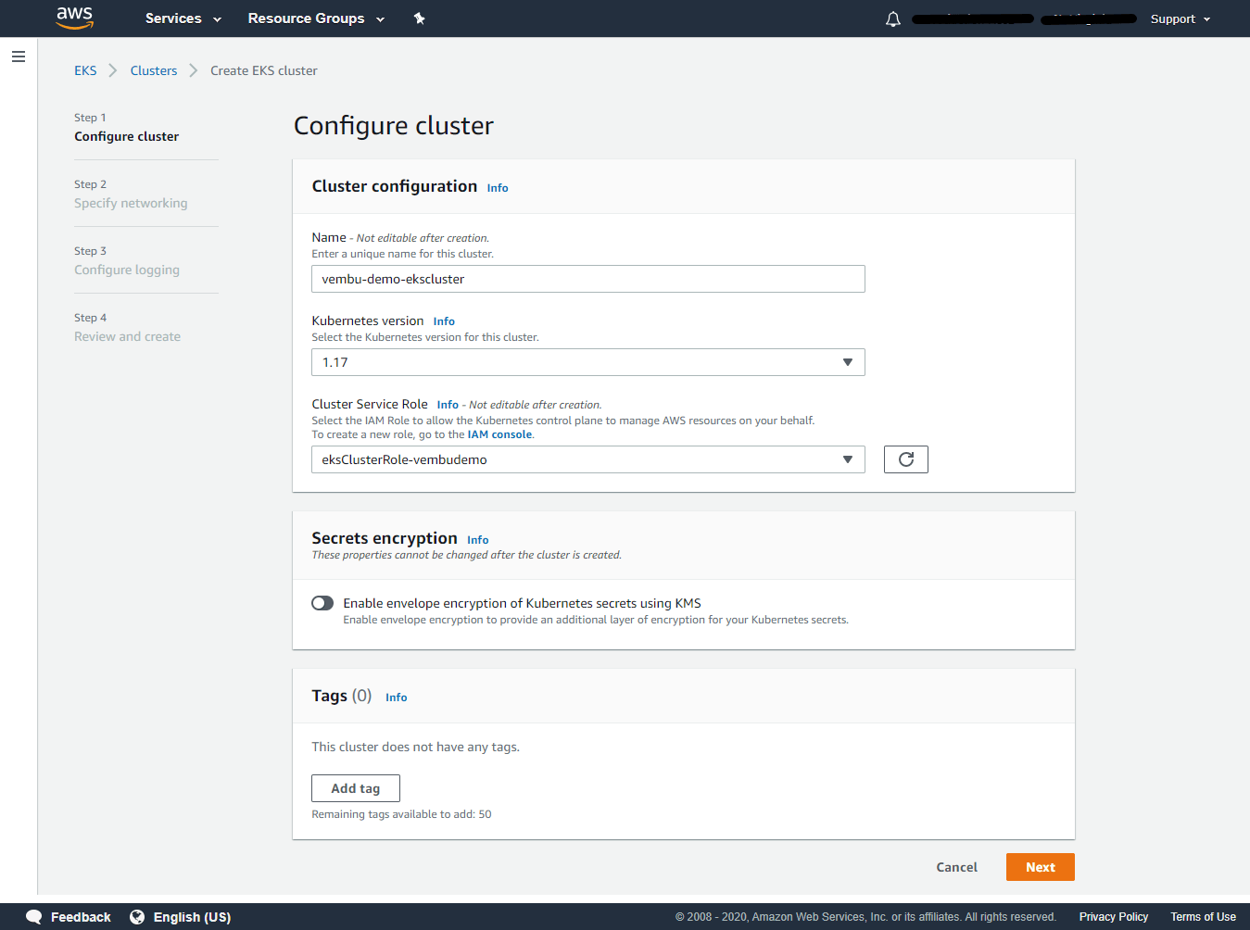The width and height of the screenshot is (1250, 930).
Task: Click the globe language icon
Action: pos(137,917)
